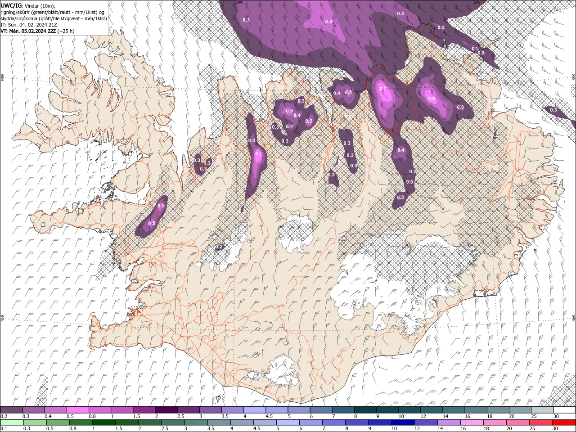Click the 'UWC/IG: Vindur (10m)' title text
The height and width of the screenshot is (432, 576).
coord(28,5)
